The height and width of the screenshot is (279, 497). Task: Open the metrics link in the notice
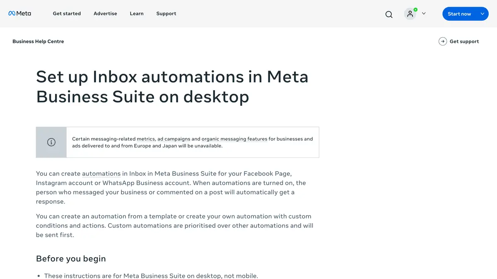click(146, 139)
